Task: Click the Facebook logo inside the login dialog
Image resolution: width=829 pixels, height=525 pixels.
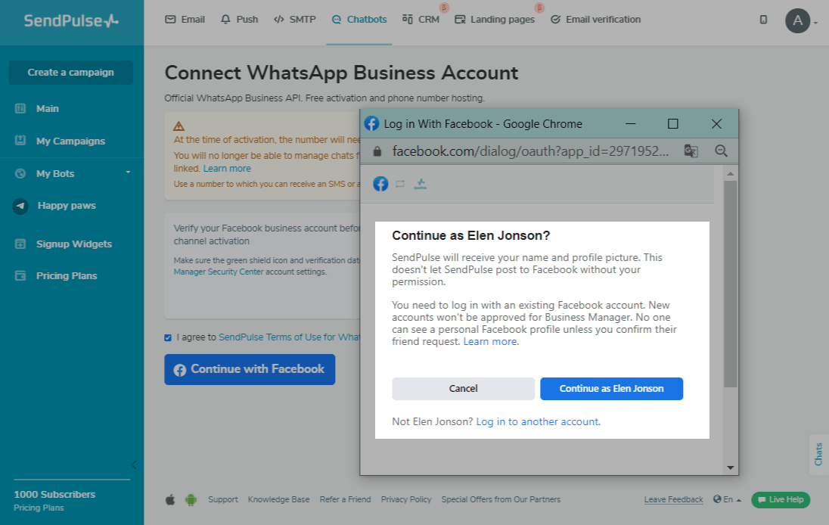Action: coord(380,184)
